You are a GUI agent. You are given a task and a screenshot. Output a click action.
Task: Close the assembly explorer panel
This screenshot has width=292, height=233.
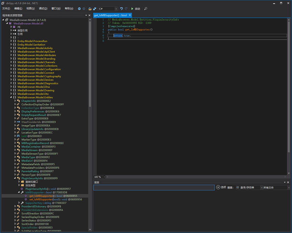point(90,15)
